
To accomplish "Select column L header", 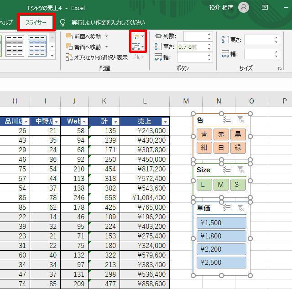I will click(145, 101).
